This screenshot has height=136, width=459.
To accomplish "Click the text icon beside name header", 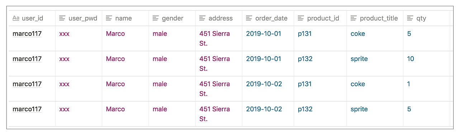I will click(x=109, y=18).
